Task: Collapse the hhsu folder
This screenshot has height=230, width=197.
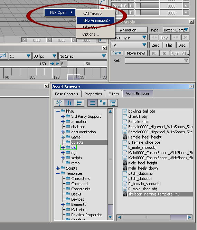Action: click(x=58, y=111)
